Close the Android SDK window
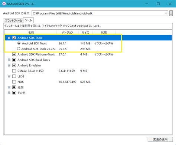 [x=170, y=4]
